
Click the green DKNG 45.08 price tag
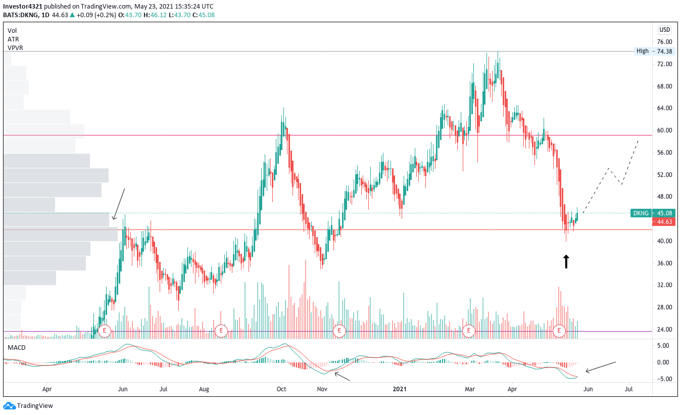click(653, 213)
